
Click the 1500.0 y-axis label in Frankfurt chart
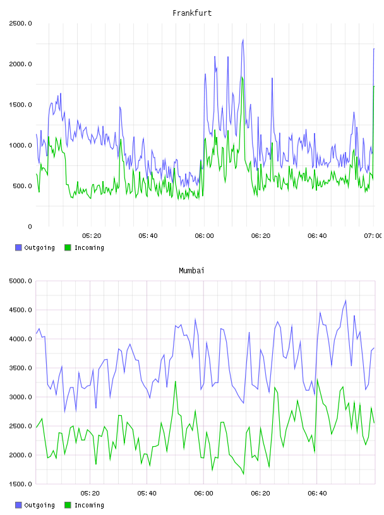(x=20, y=105)
